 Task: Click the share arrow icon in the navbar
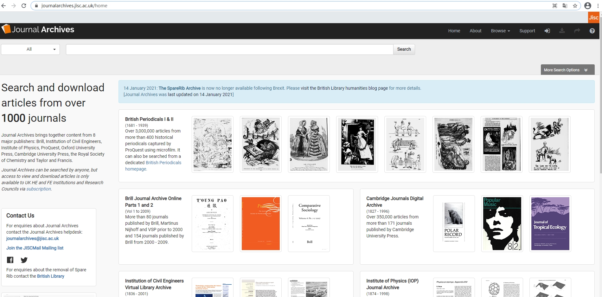tap(577, 31)
